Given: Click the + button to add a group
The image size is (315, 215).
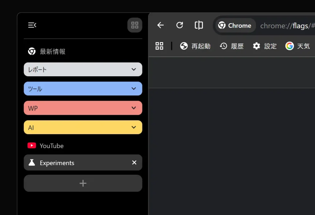Looking at the screenshot, I should click(83, 183).
